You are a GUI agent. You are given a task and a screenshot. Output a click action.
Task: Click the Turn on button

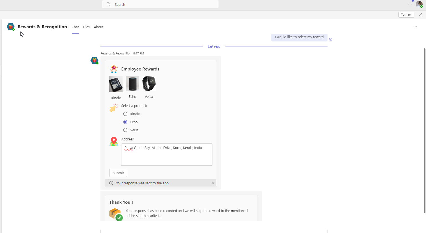pos(406,15)
